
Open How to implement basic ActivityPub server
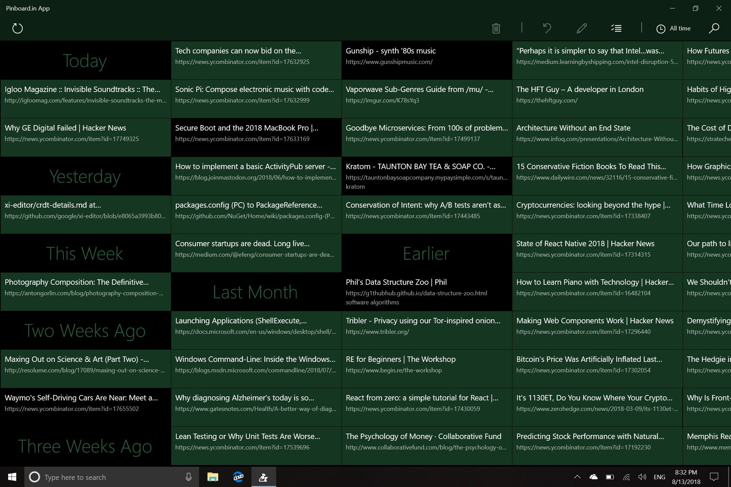click(x=256, y=176)
